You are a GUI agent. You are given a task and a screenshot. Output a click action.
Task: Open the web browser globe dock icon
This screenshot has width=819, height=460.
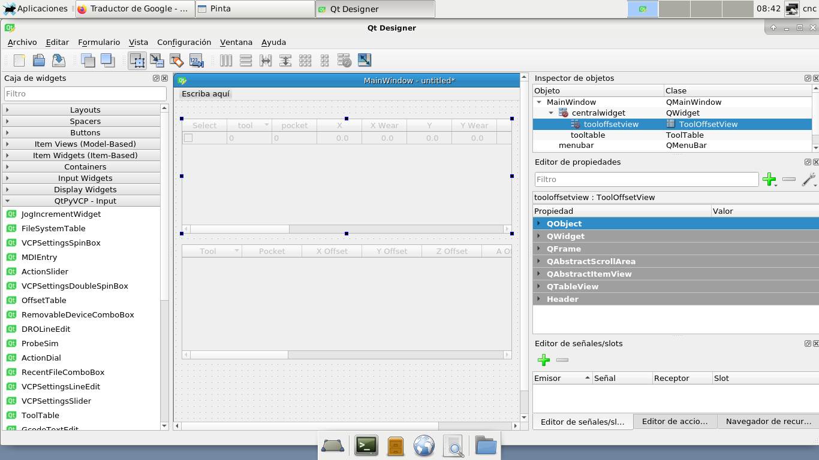coord(424,446)
